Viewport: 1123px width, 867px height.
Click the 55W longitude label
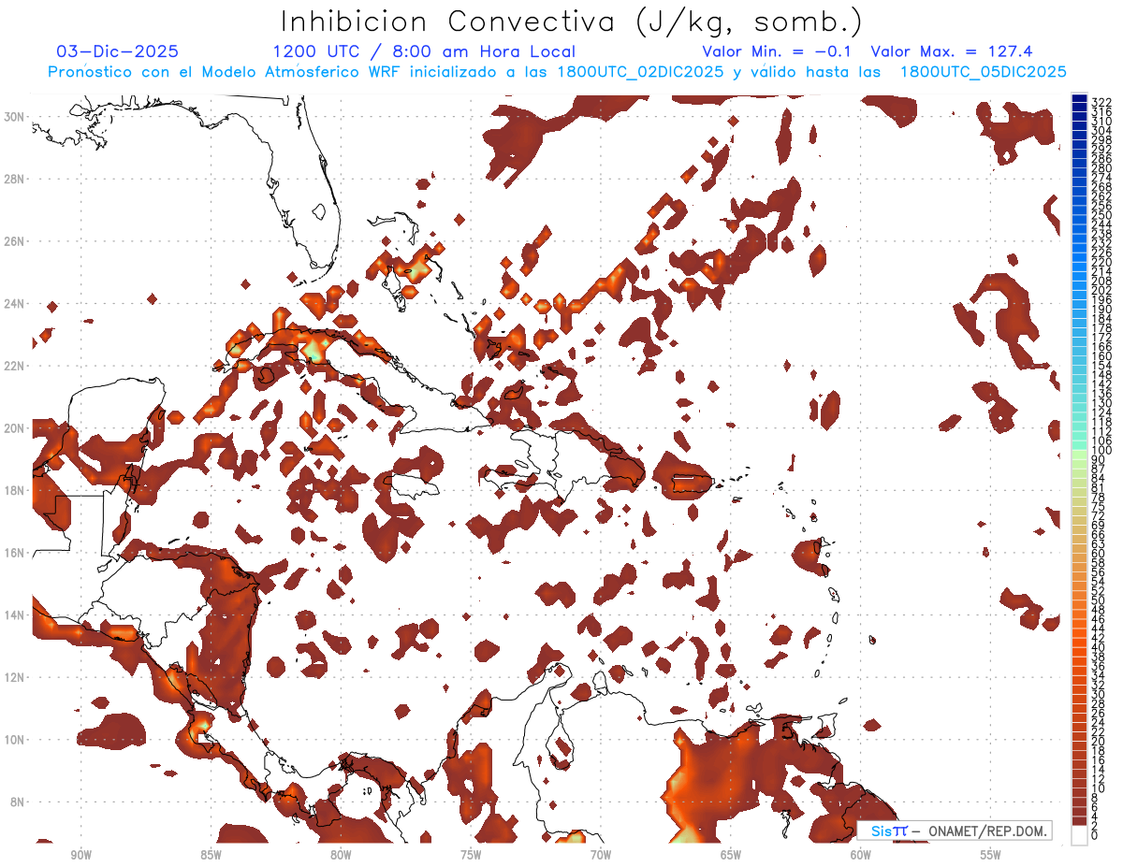990,854
